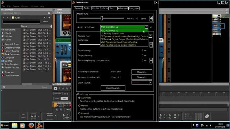230x129 pixels.
Task: Click Channels button for active output channels
Action: point(142,77)
